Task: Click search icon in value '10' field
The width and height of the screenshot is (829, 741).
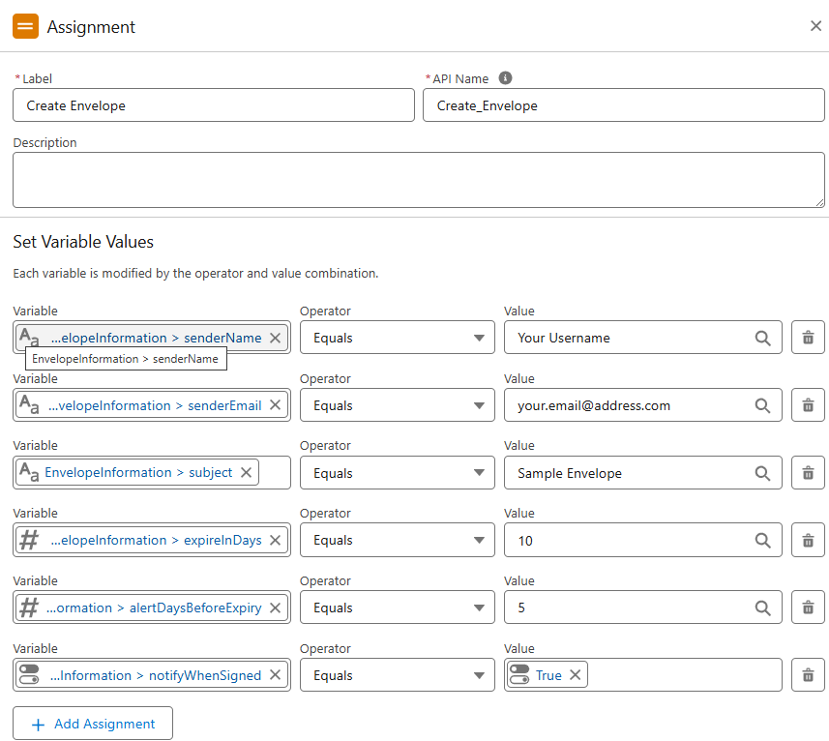Action: (x=762, y=540)
